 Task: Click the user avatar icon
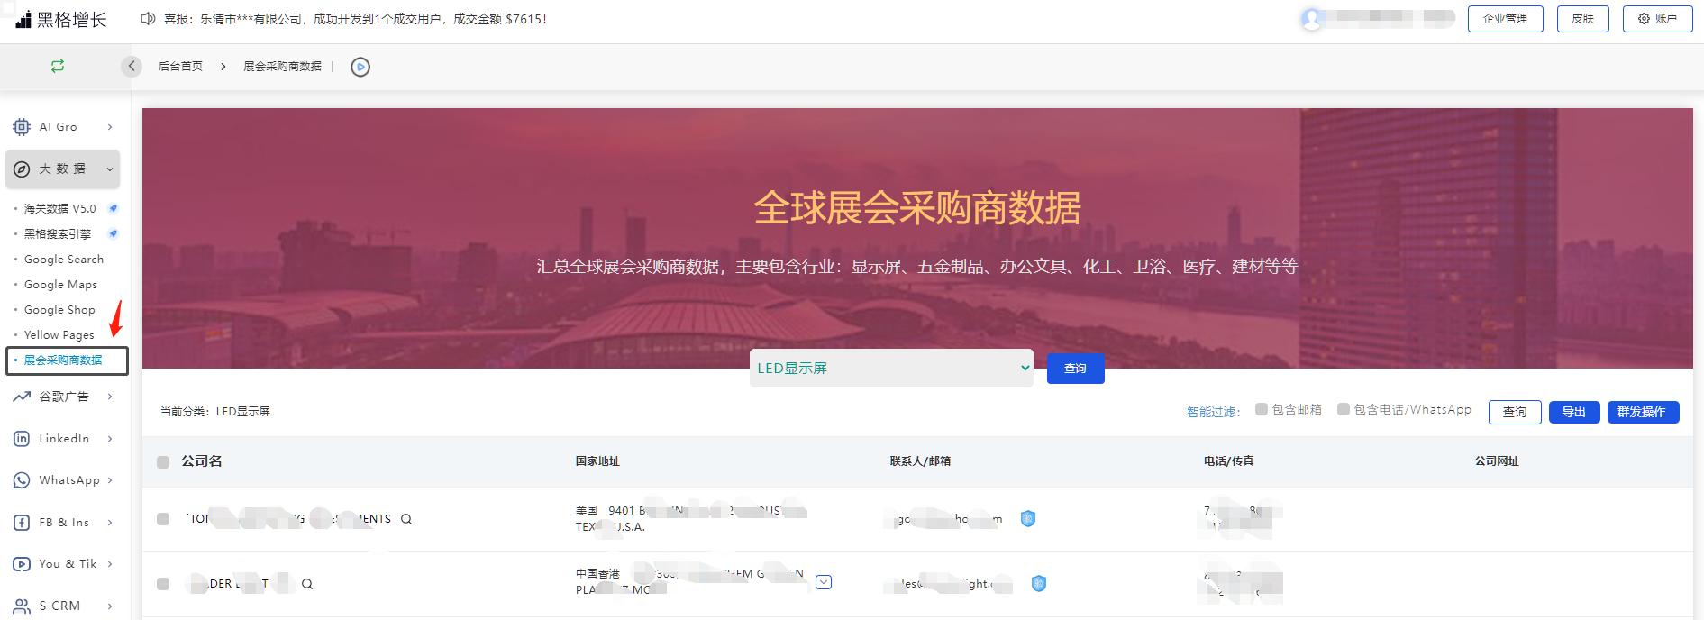point(1312,19)
